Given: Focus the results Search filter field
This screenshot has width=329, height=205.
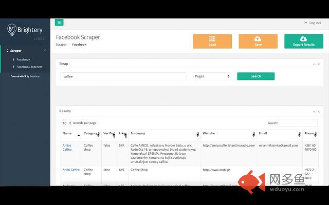Looking at the screenshot, I should pos(298,123).
